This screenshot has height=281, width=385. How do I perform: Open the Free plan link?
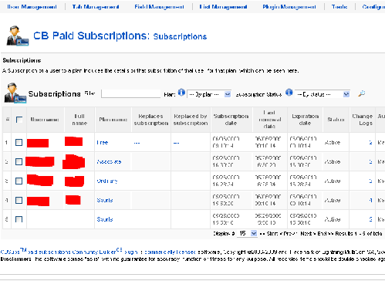pyautogui.click(x=103, y=142)
